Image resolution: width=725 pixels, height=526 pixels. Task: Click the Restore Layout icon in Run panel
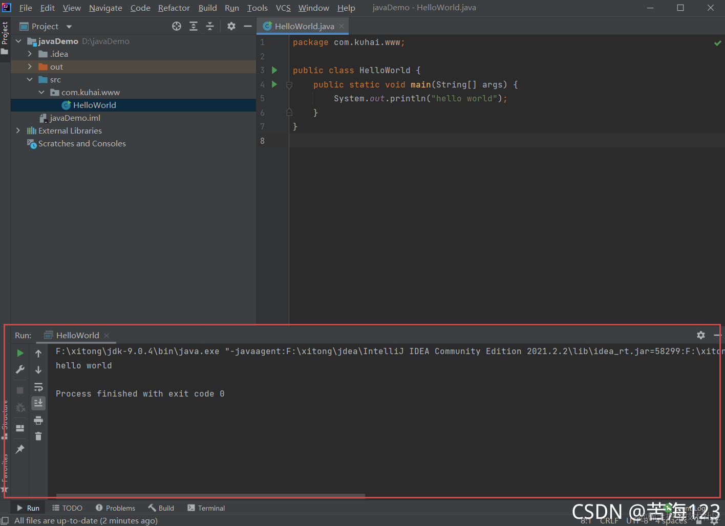pos(20,428)
